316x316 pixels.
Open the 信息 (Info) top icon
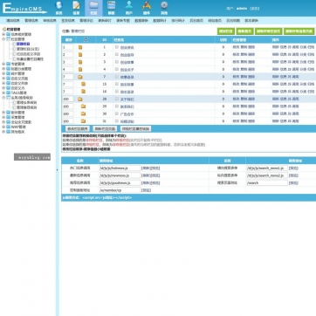(x=76, y=8)
